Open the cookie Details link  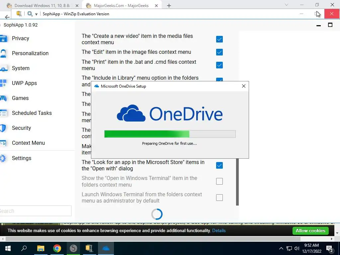pos(219,231)
